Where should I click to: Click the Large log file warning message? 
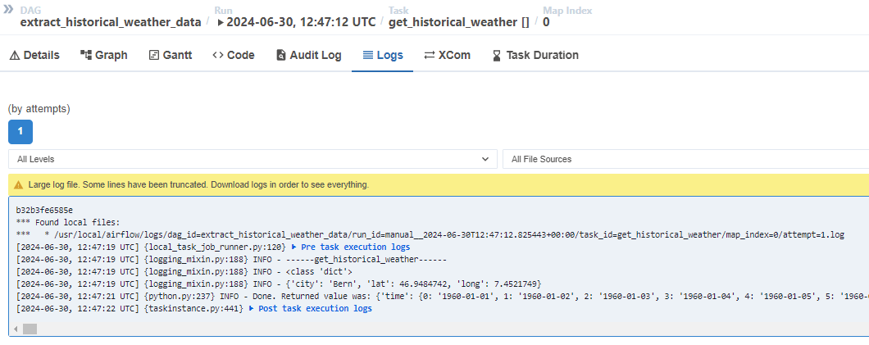click(198, 184)
